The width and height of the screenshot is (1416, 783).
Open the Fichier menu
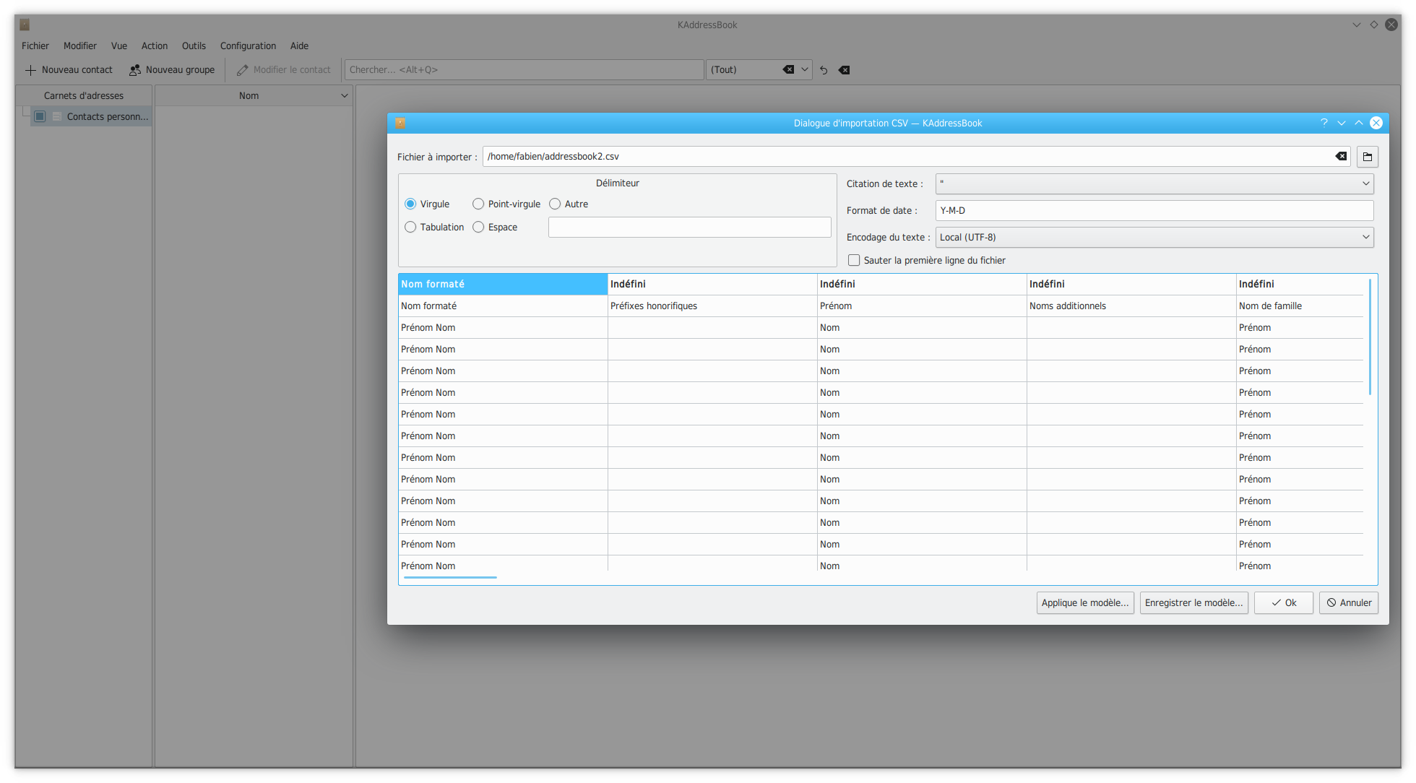pos(35,46)
